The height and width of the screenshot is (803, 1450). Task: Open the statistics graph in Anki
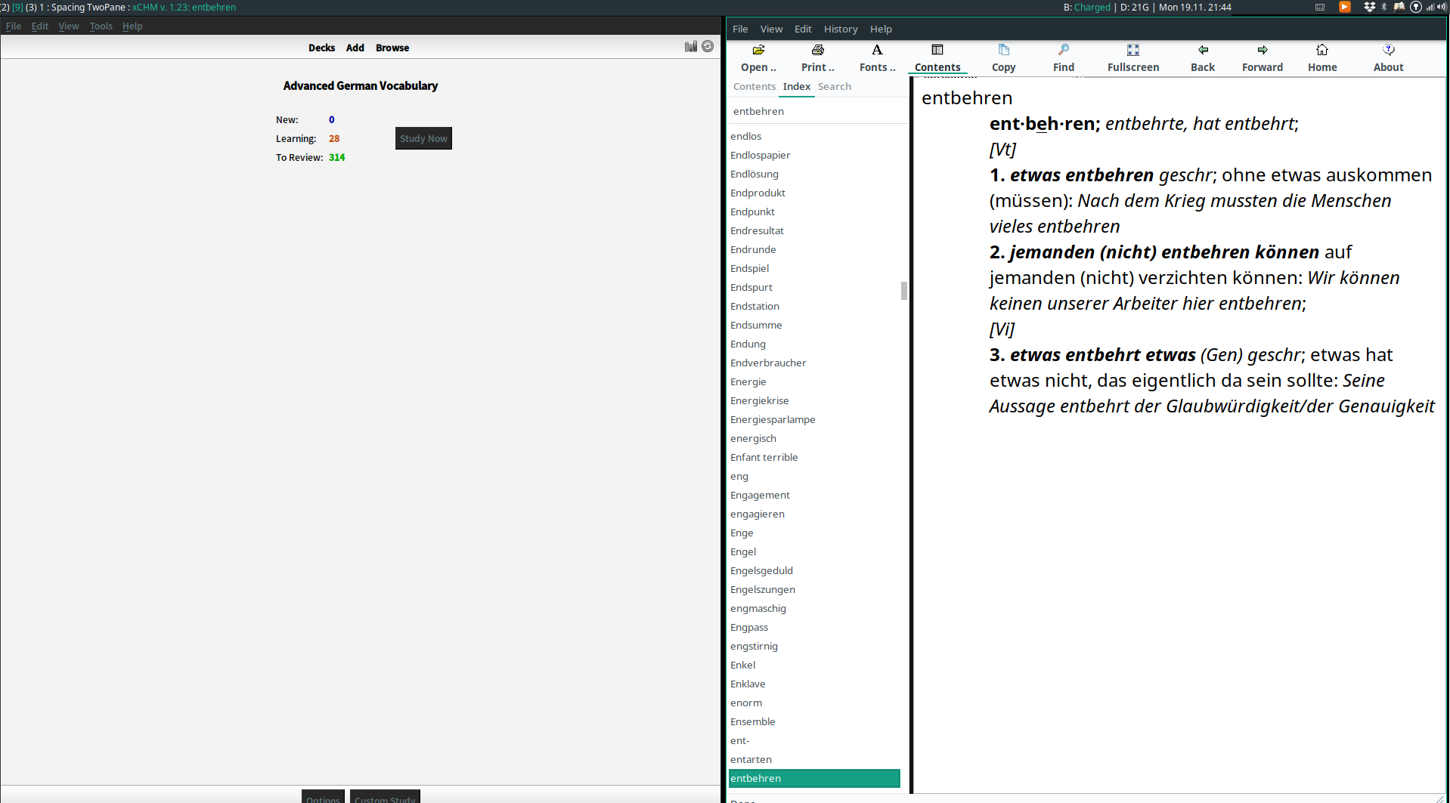(690, 46)
